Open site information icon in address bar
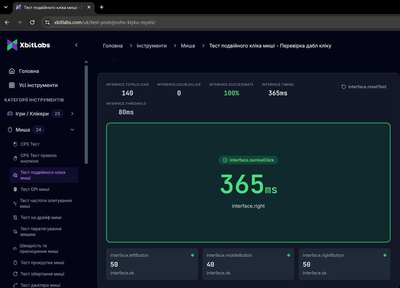400x288 pixels. [x=47, y=22]
